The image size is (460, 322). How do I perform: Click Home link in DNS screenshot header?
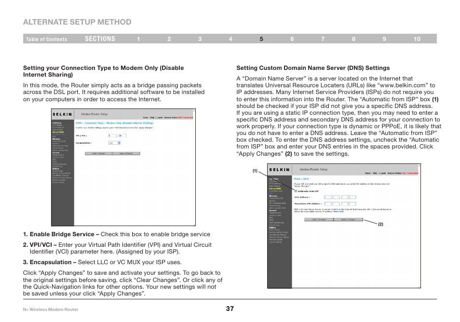367,174
